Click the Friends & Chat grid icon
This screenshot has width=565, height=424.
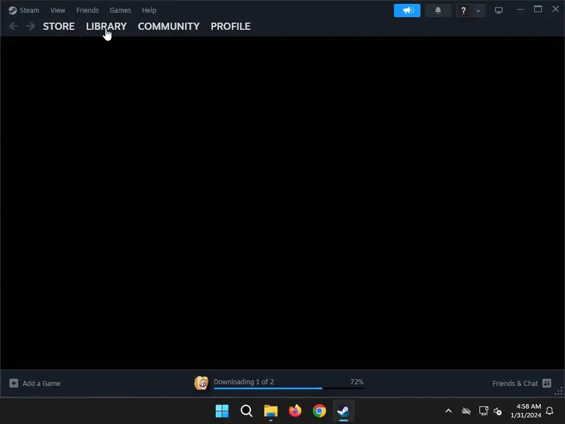(x=547, y=383)
